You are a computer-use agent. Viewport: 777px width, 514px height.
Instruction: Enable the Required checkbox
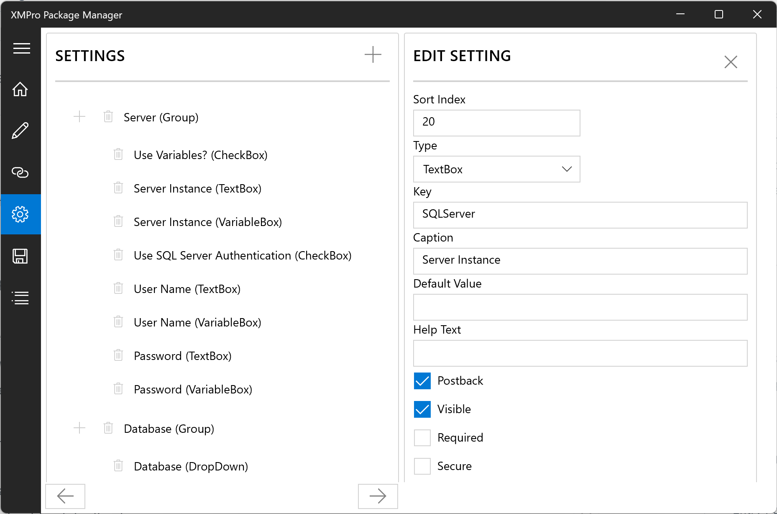coord(422,438)
